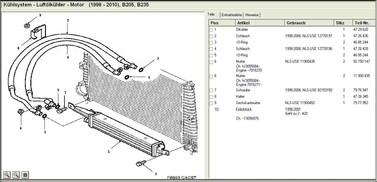The height and width of the screenshot is (182, 377).
Task: Click the Stkz column header
Action: tap(343, 23)
